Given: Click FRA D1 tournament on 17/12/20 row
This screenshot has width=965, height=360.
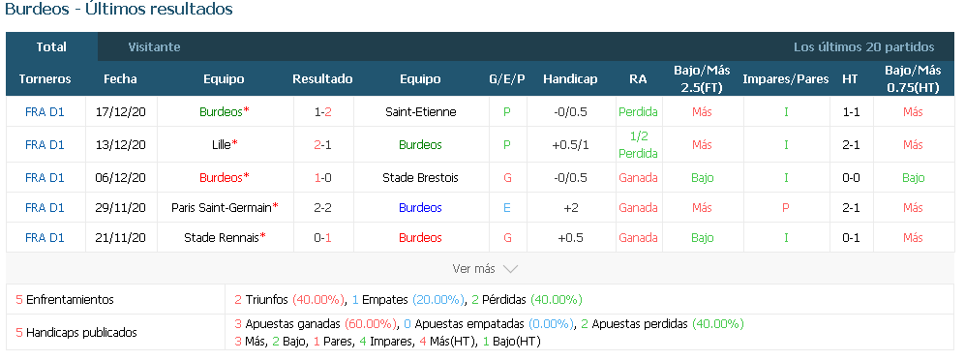Looking at the screenshot, I should click(x=45, y=112).
